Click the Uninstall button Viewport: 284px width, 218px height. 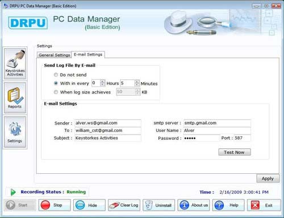tap(158, 205)
